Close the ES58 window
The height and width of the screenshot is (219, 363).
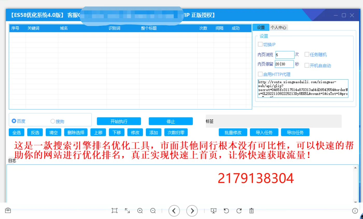coord(352,15)
